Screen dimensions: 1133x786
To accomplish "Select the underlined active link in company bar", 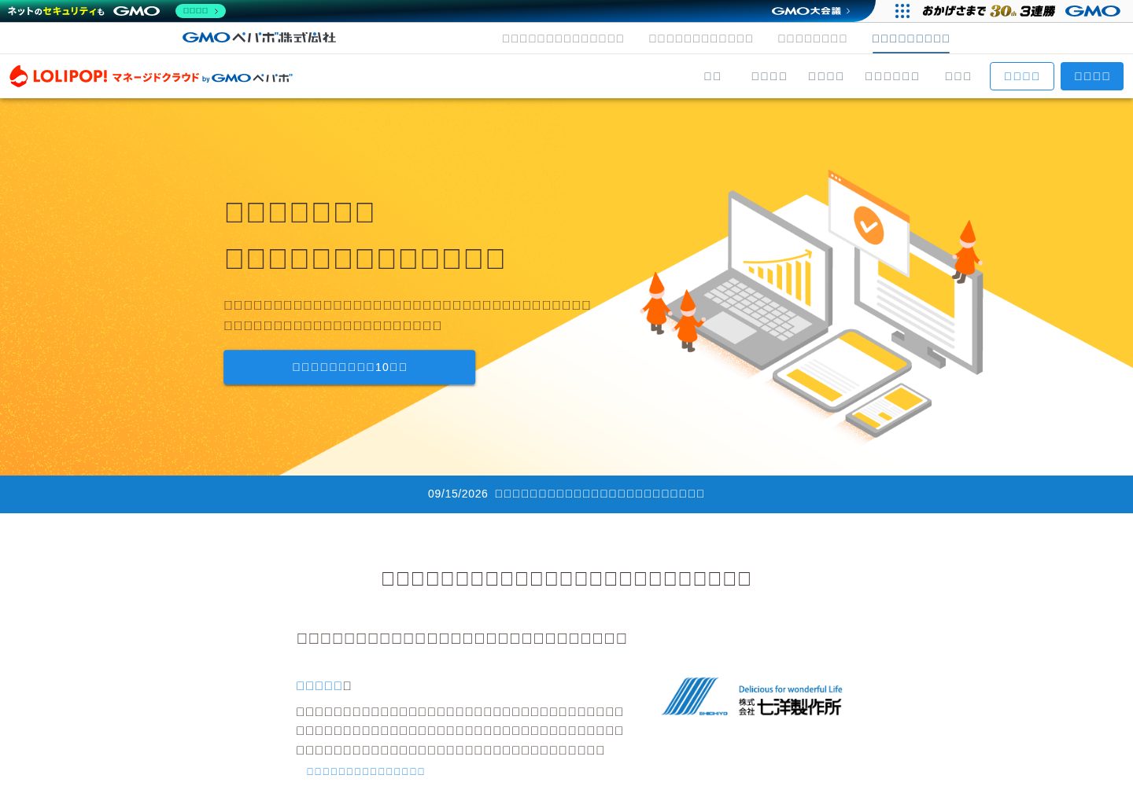I will 910,39.
